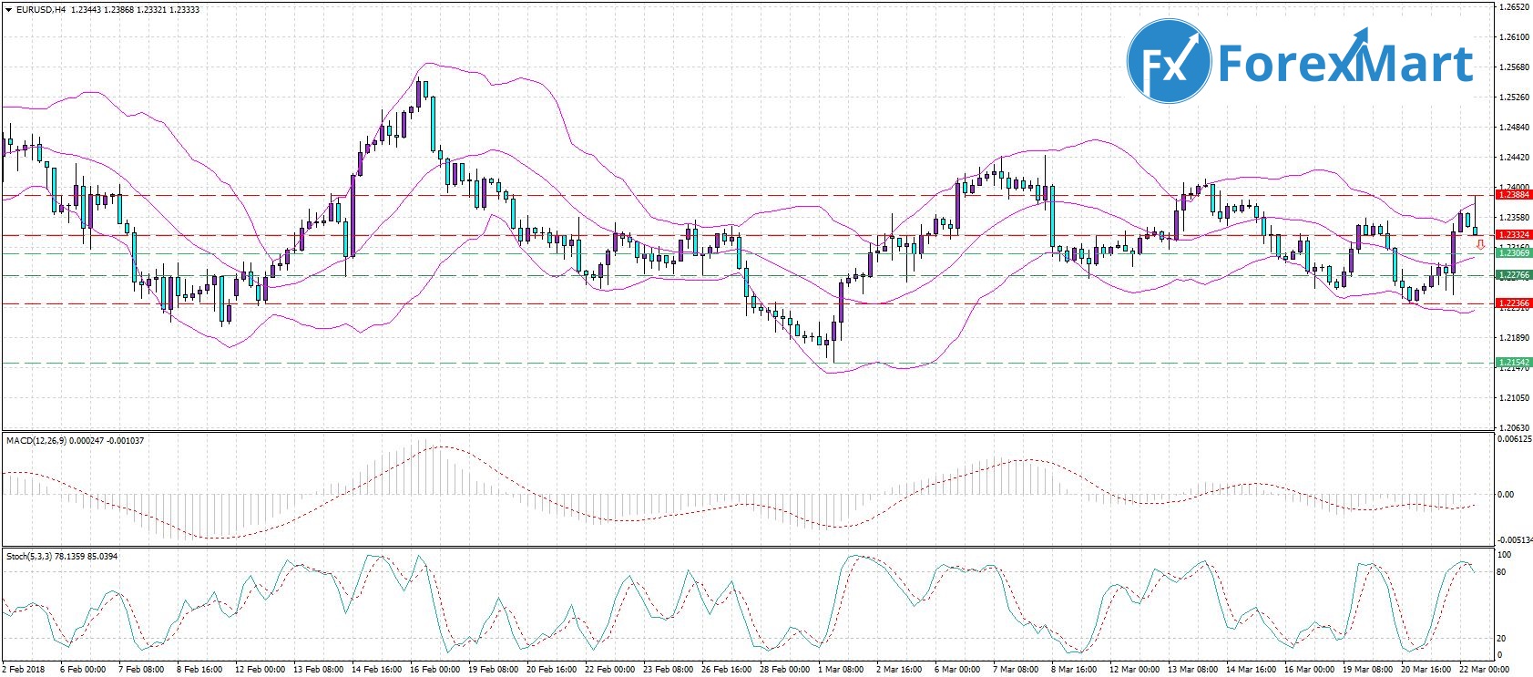Click the 1.25680 price scale value
Viewport: 1533px width, 677px height.
(x=1514, y=67)
